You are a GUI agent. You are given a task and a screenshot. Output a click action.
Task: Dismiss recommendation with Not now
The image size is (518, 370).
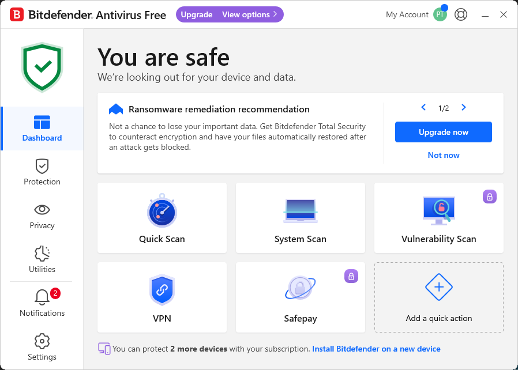point(444,155)
